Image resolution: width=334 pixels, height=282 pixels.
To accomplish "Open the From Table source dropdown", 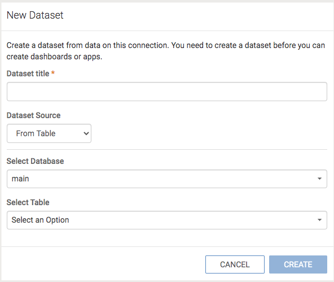I will click(x=49, y=133).
